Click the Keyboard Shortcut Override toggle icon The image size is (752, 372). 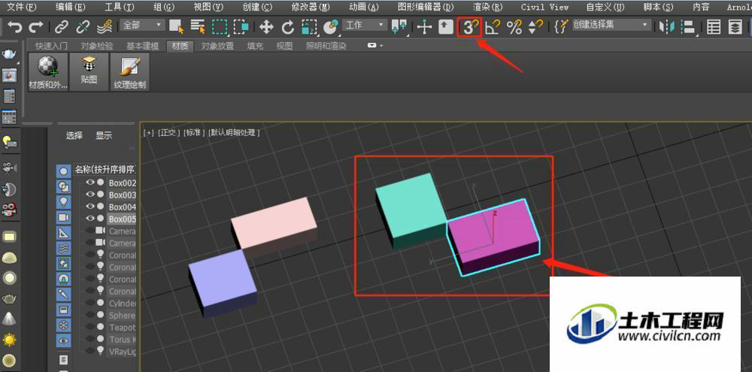tap(446, 27)
